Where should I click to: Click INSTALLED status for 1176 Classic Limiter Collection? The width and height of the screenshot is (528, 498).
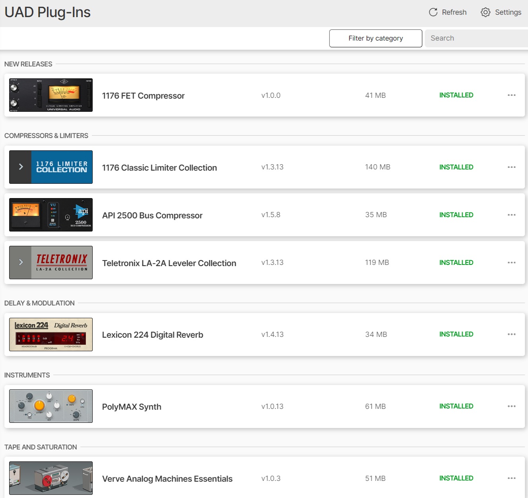(456, 167)
